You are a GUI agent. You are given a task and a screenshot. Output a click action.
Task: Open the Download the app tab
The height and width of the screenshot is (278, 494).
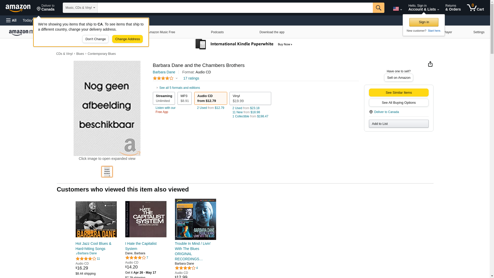point(272,32)
